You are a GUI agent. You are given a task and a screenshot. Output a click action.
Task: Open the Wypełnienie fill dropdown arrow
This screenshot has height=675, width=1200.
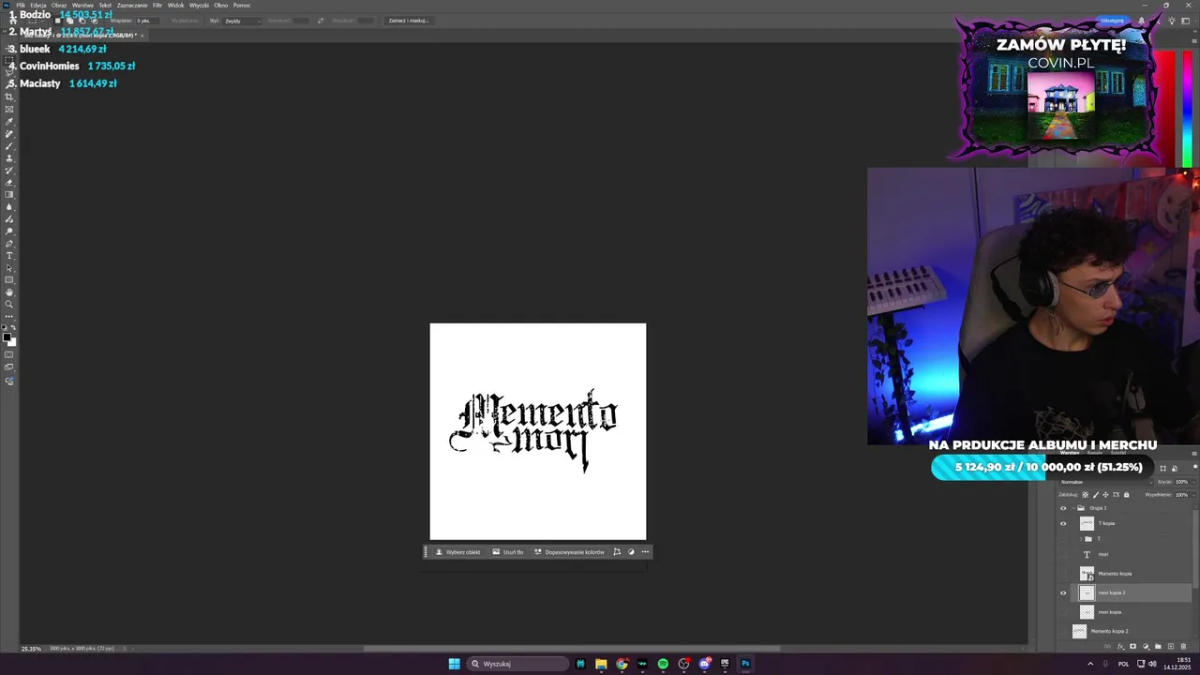(1193, 495)
